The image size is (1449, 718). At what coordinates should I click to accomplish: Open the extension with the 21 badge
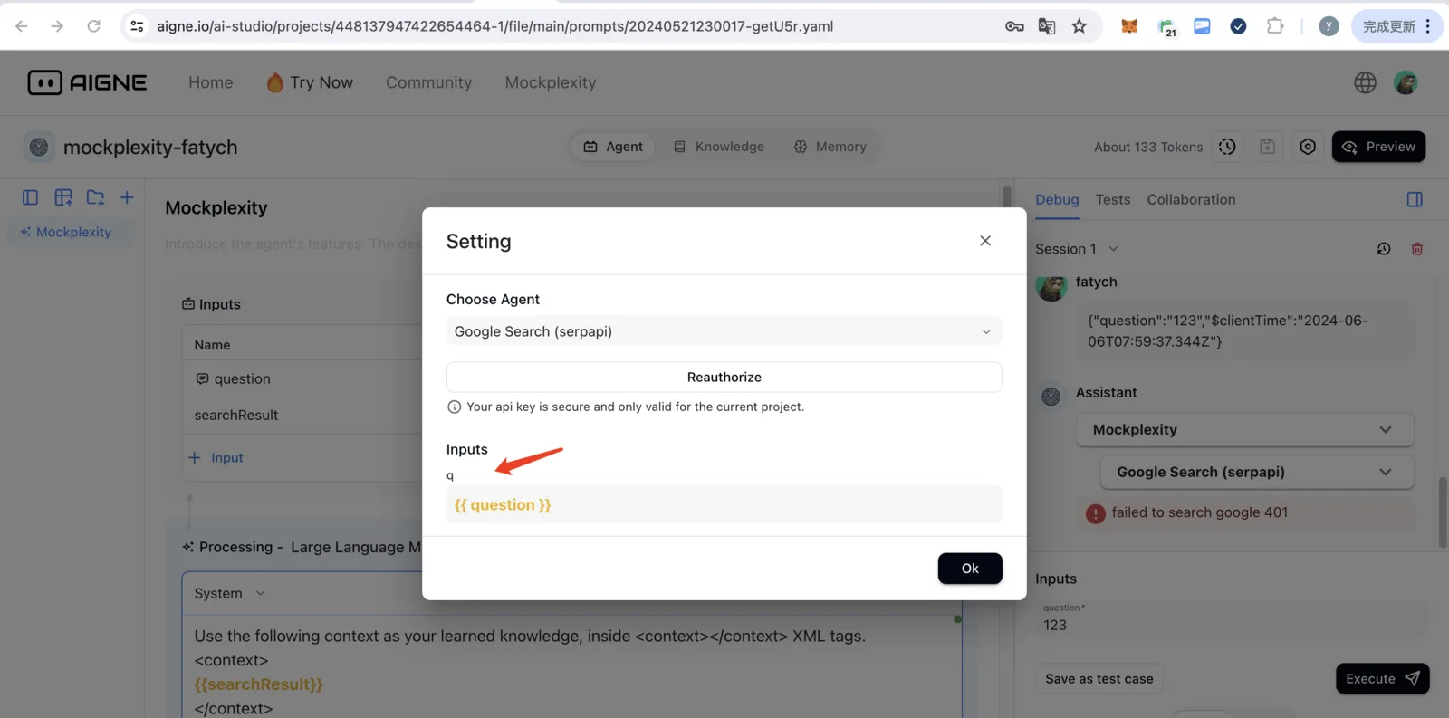[1166, 27]
